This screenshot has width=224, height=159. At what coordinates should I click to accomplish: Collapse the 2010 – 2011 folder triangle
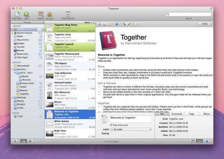pos(15,73)
